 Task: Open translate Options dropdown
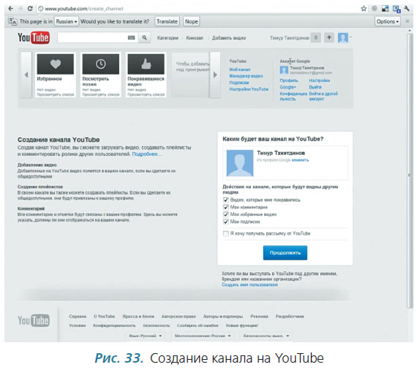point(388,21)
